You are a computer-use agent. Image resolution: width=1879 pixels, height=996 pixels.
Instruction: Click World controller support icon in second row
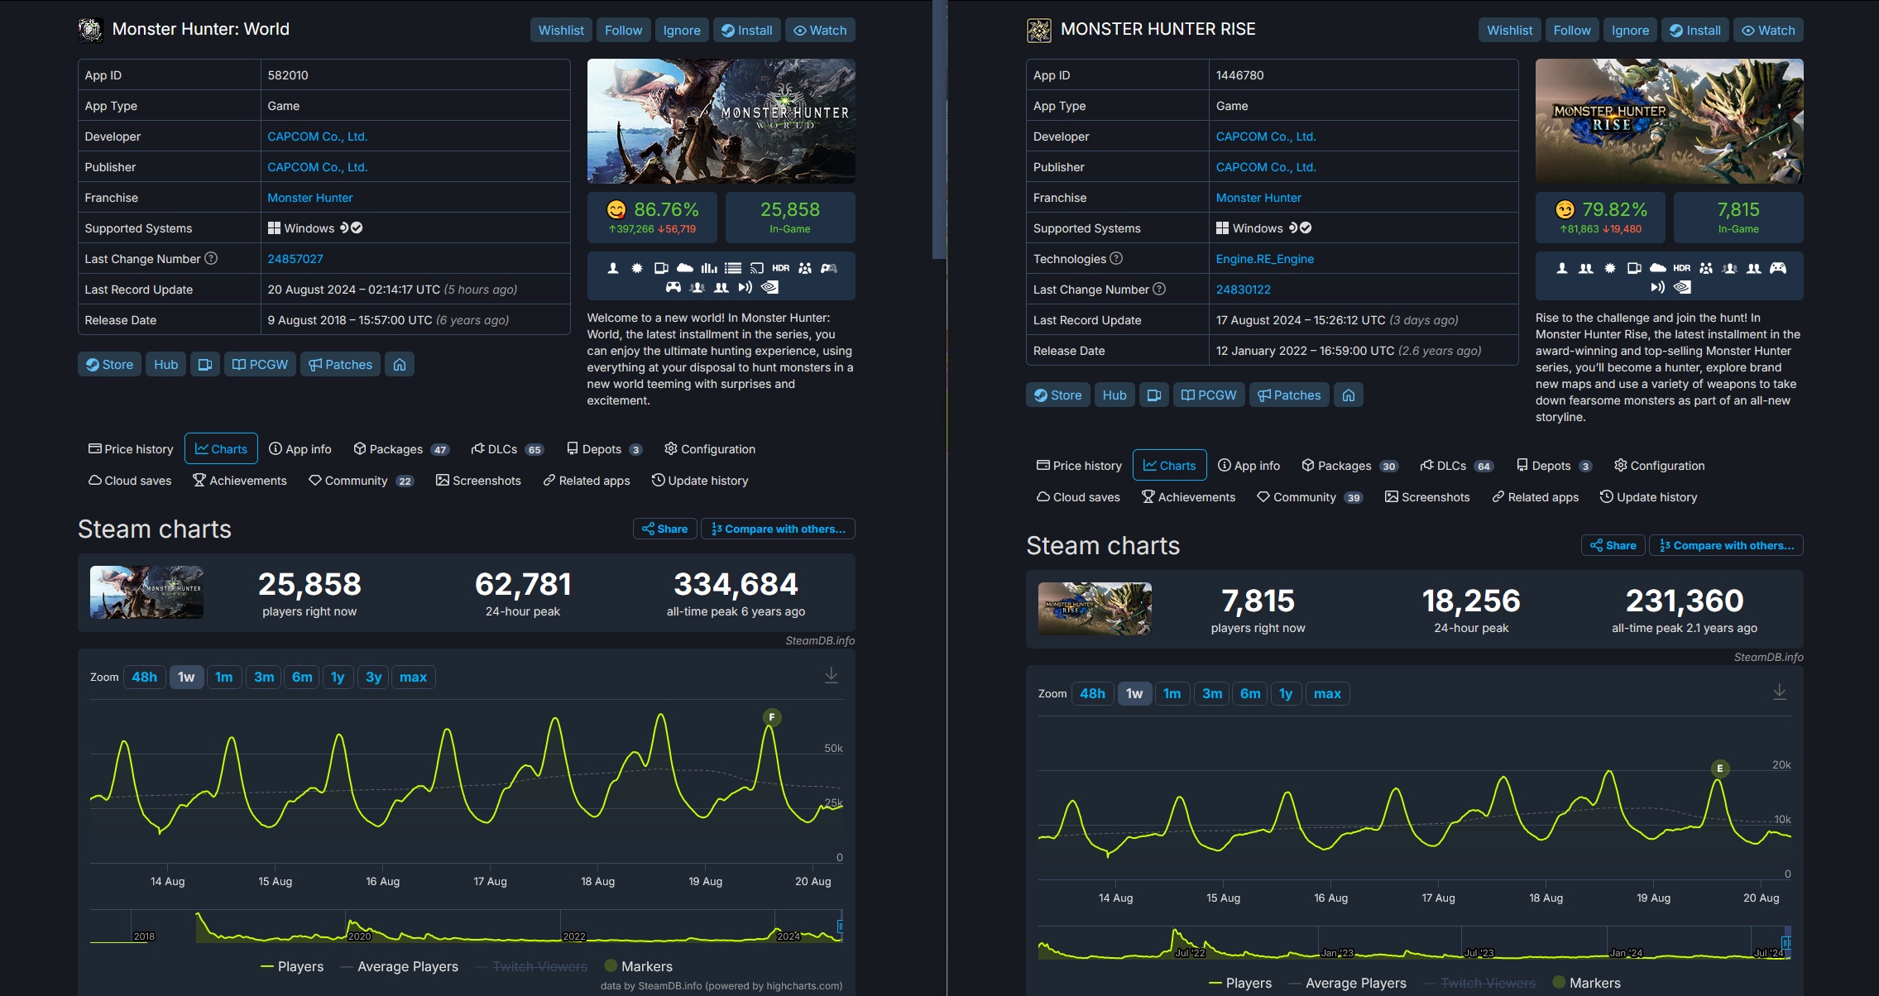tap(673, 287)
